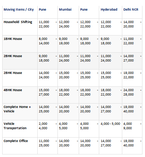Click '2BHK House' label in the 9,000 - 18,000 row

click(13, 56)
